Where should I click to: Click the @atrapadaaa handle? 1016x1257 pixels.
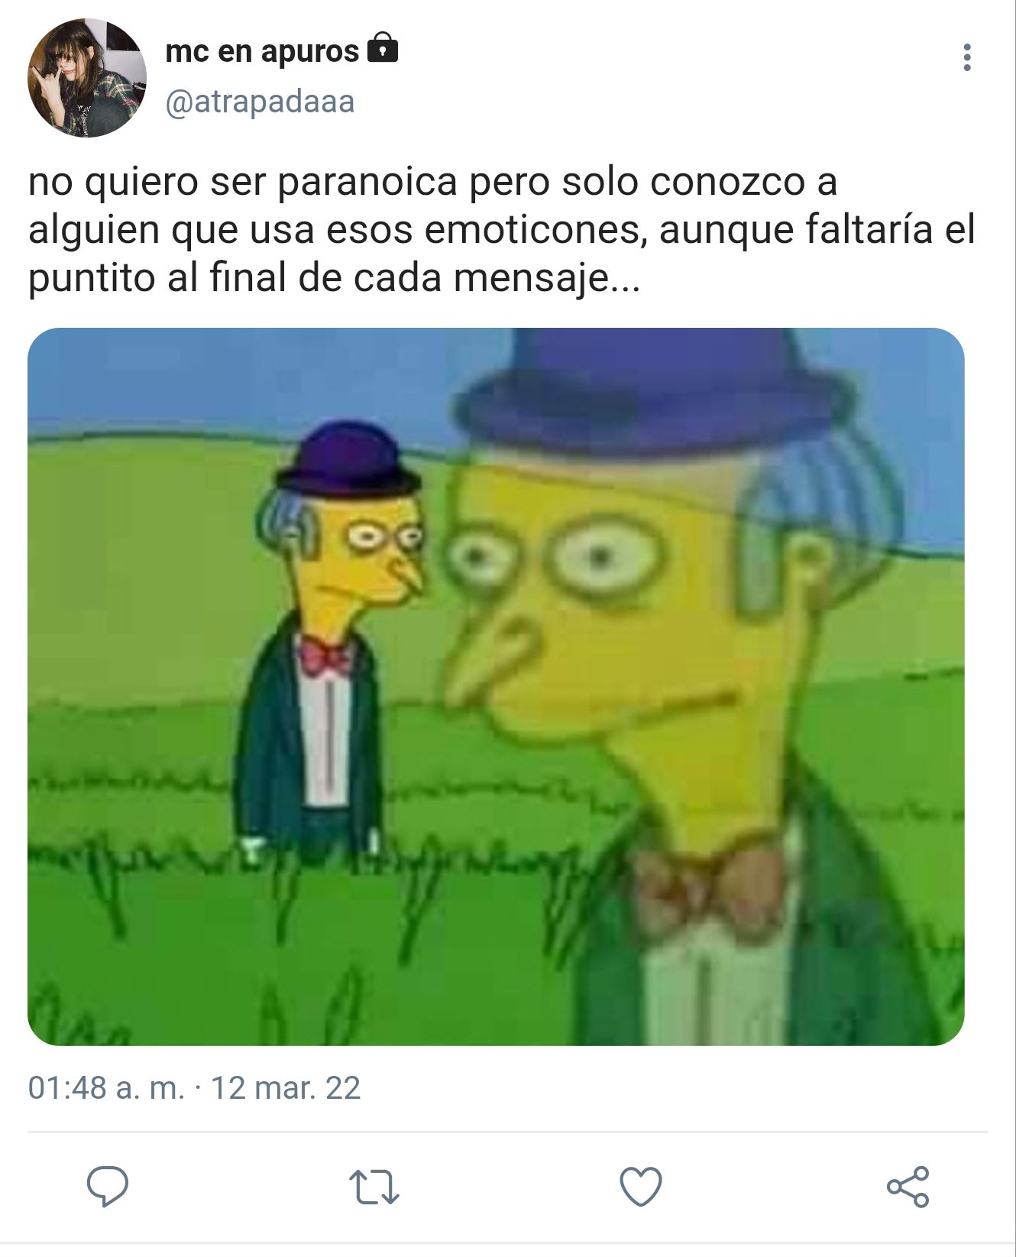point(260,102)
